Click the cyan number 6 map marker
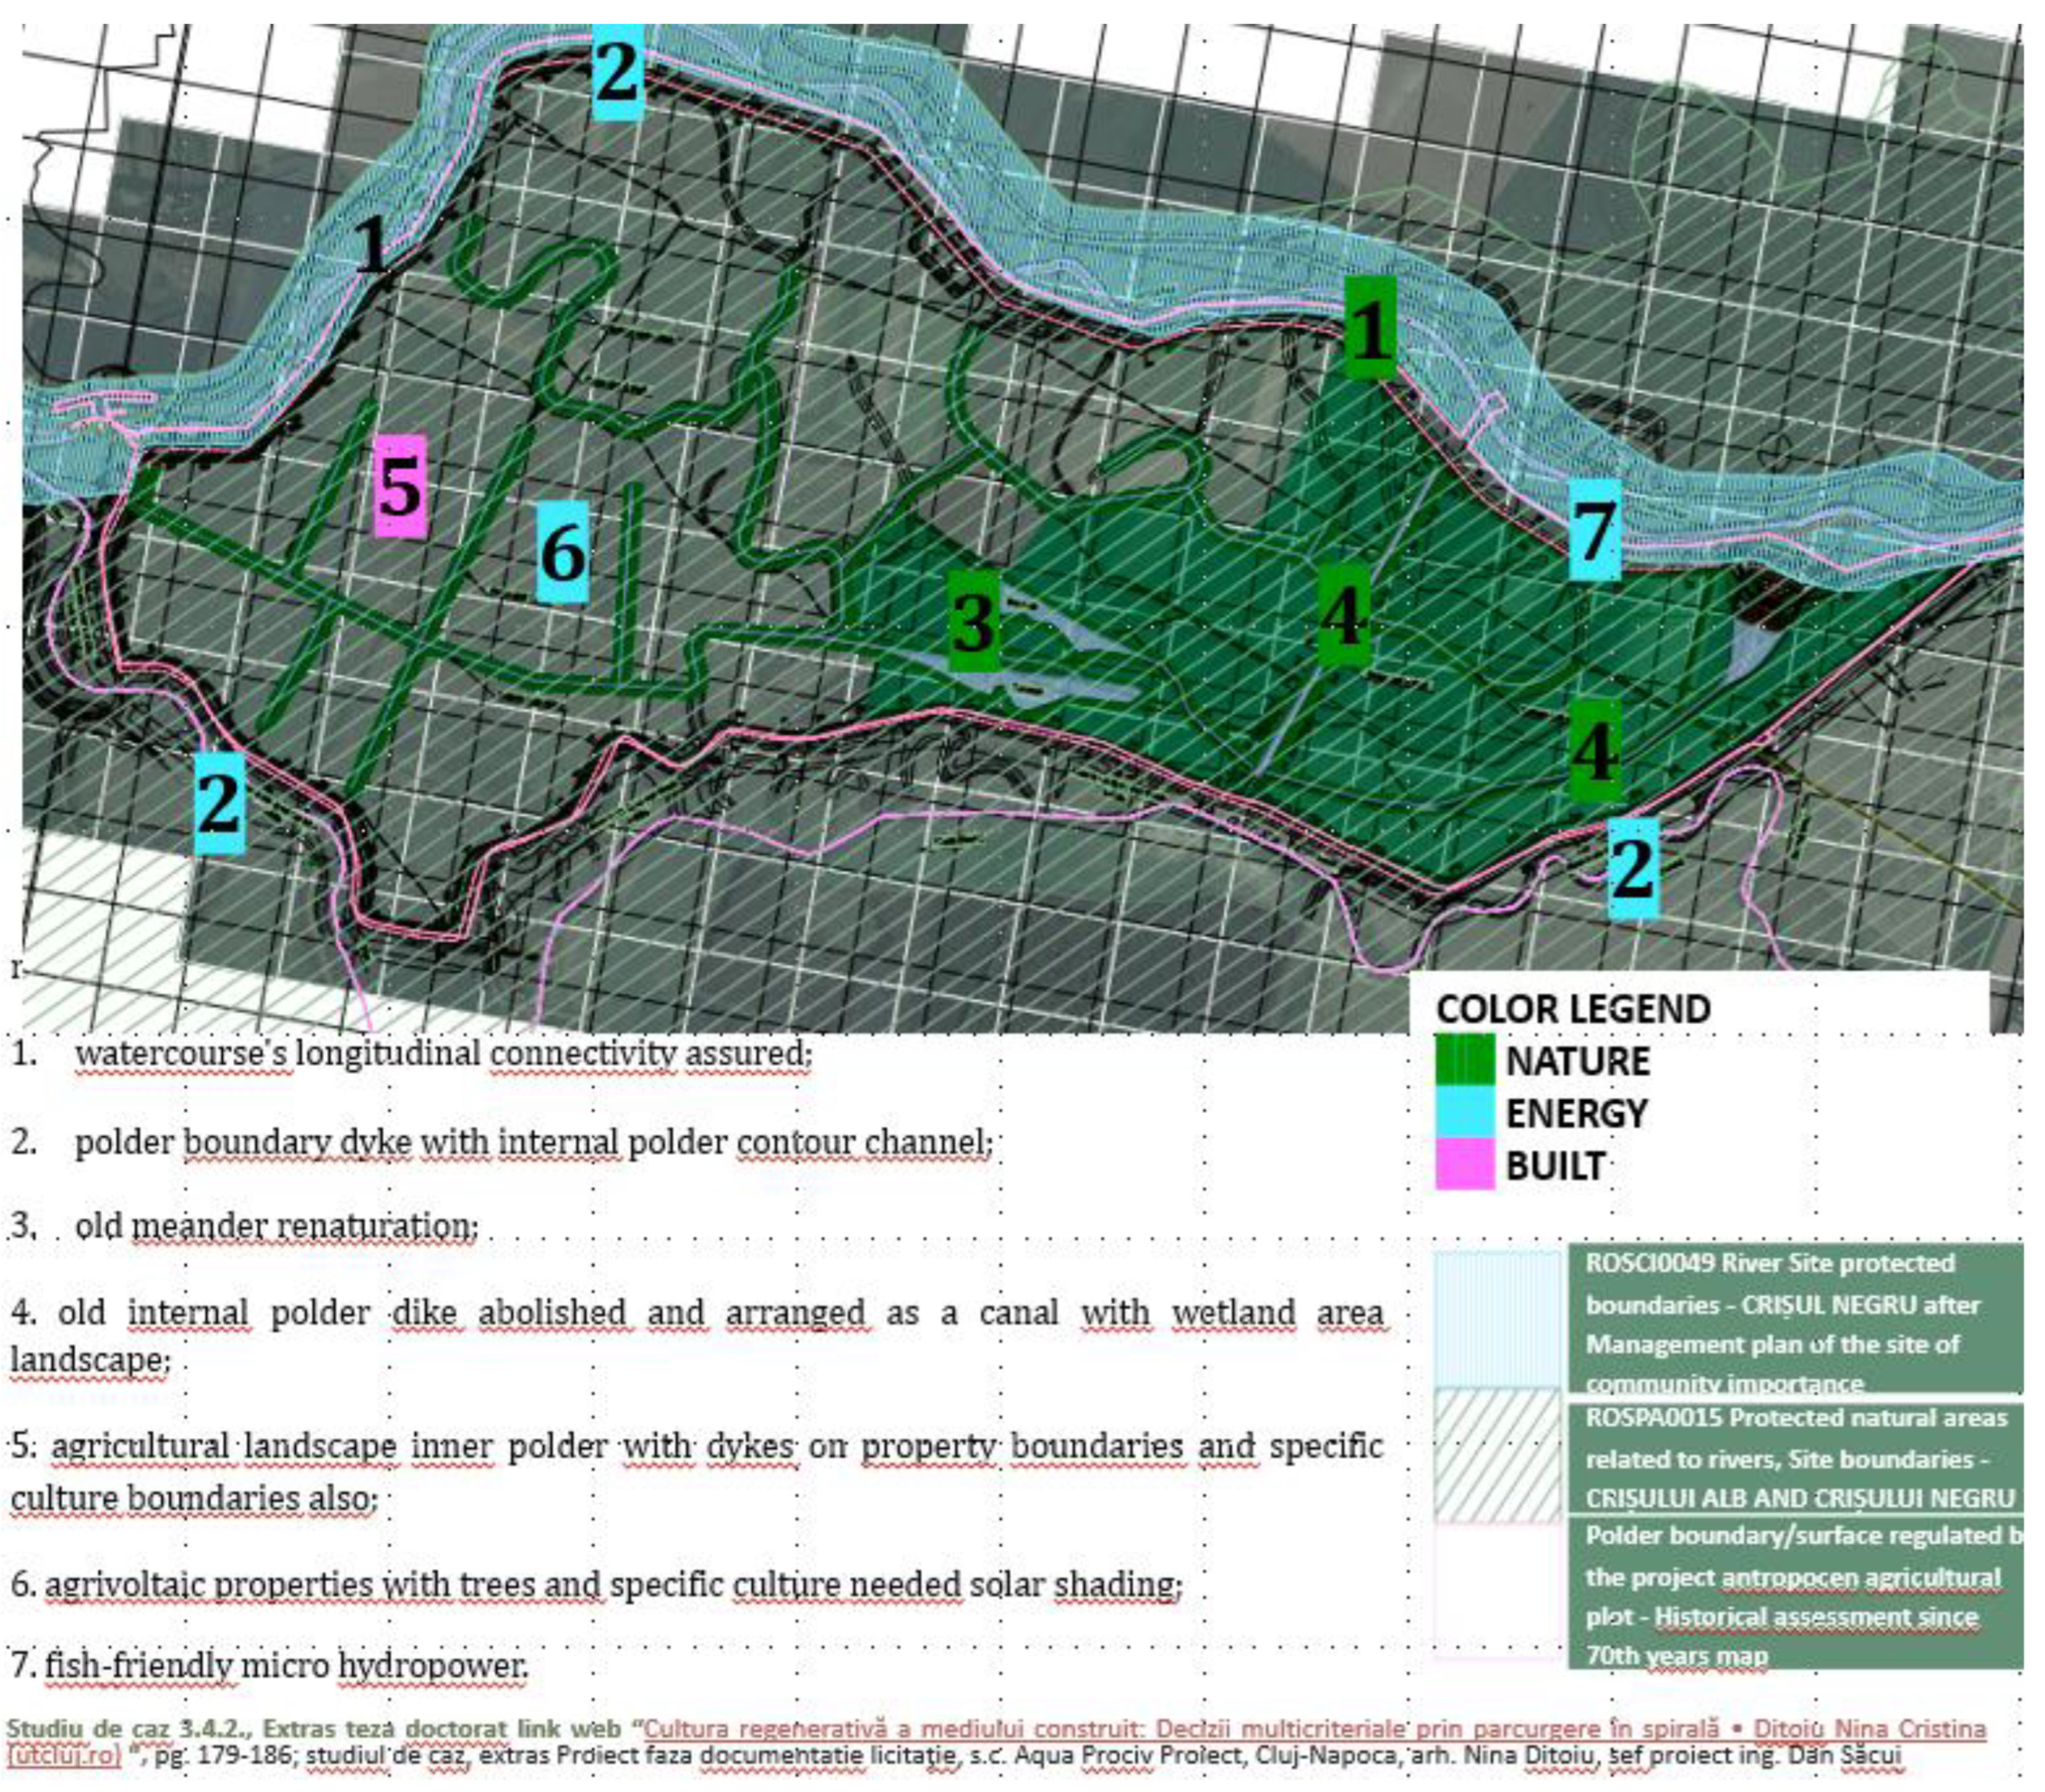Screen dimensions: 2045x1792 (x=563, y=552)
